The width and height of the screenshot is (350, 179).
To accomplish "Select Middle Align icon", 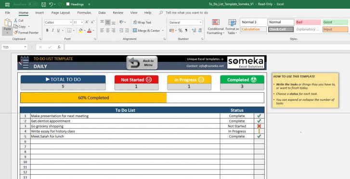I will click(107, 22).
